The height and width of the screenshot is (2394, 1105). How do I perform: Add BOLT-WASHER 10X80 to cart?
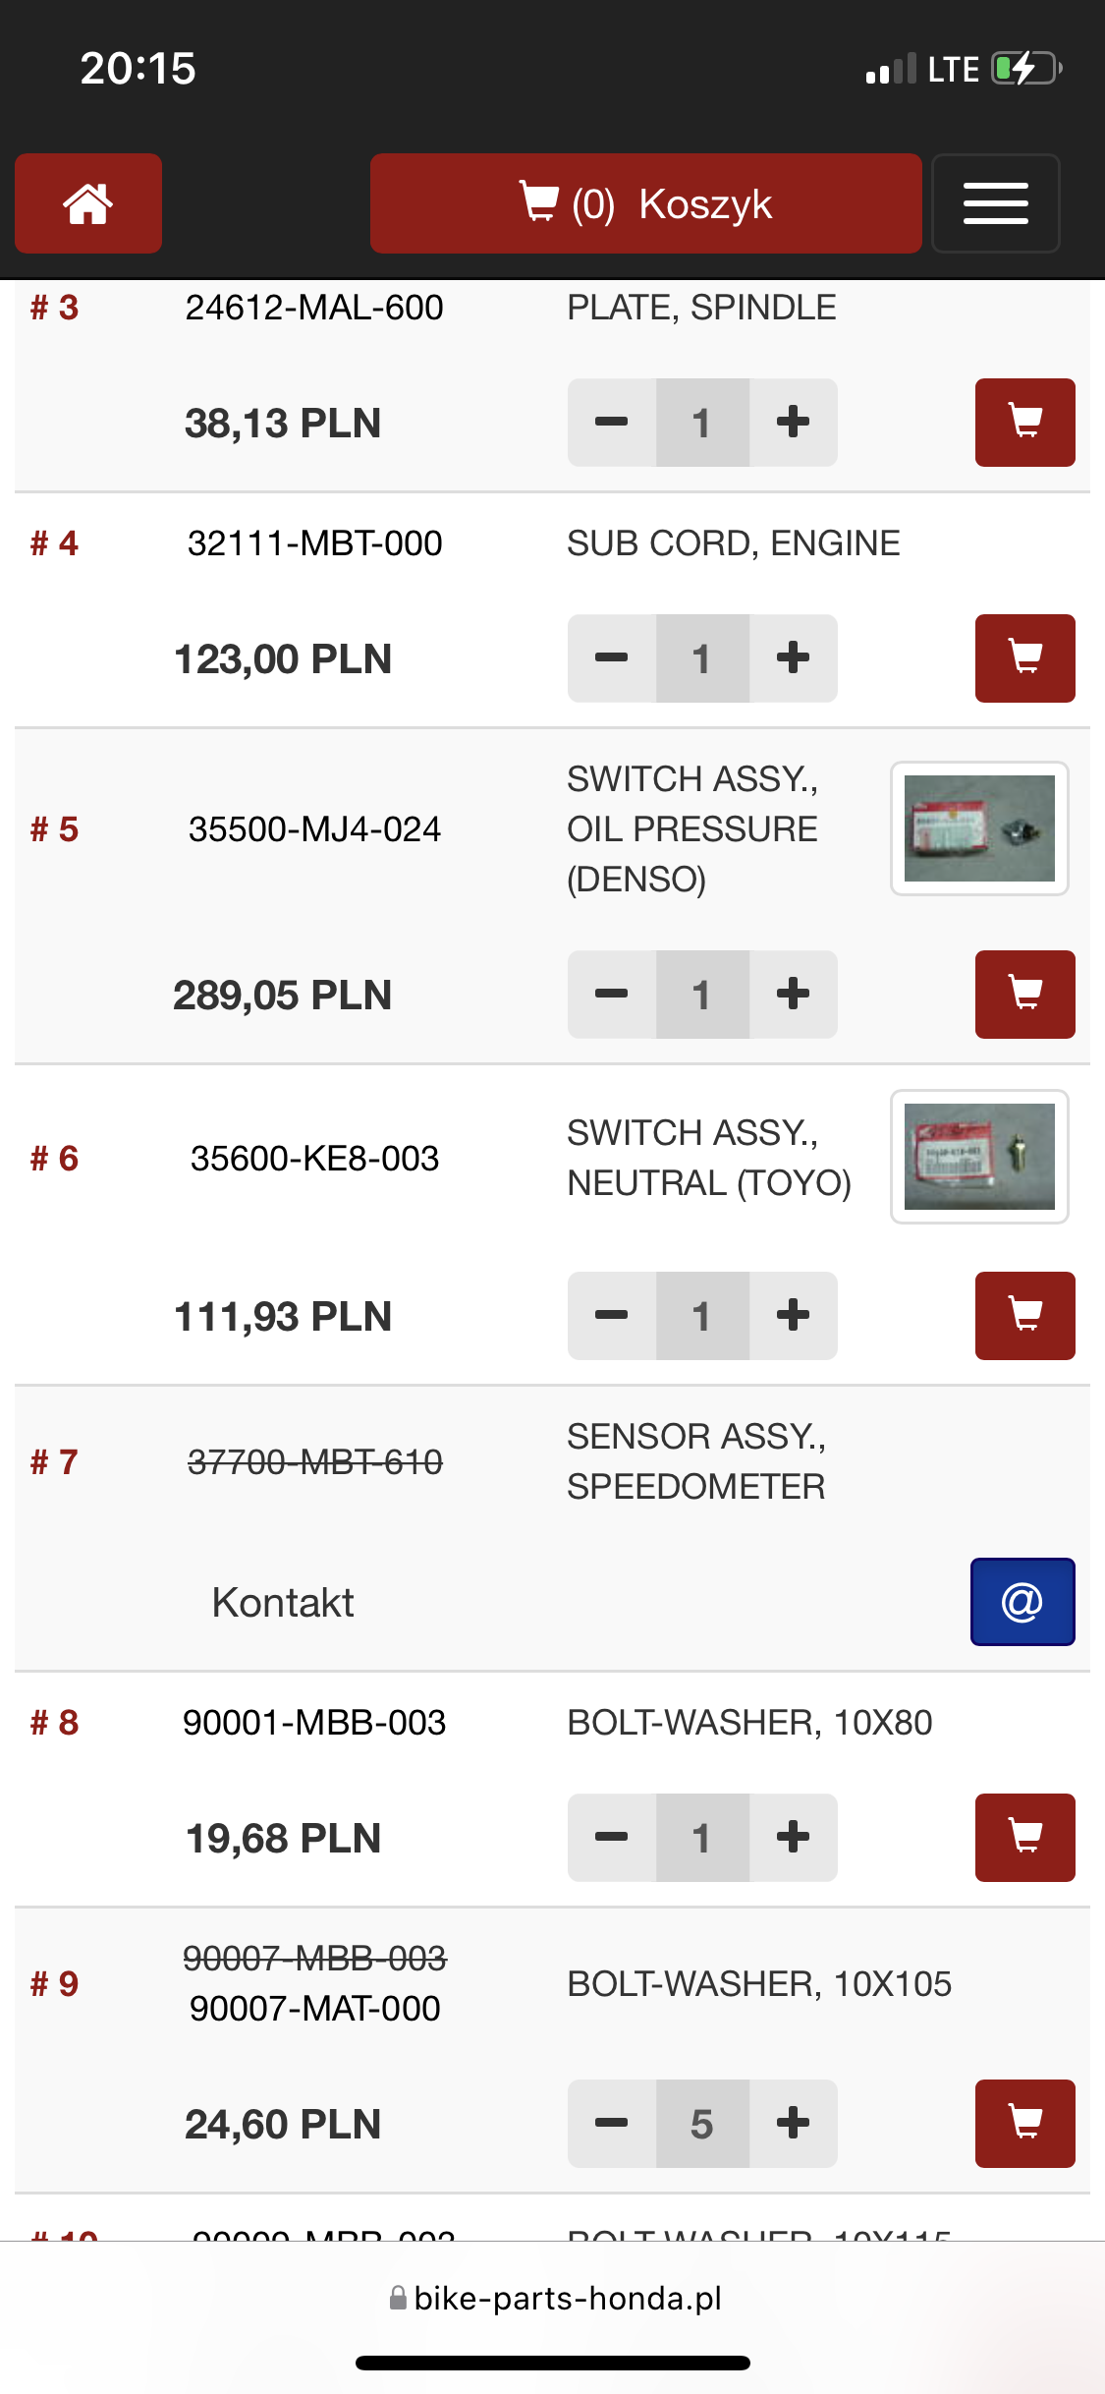pyautogui.click(x=1024, y=1838)
